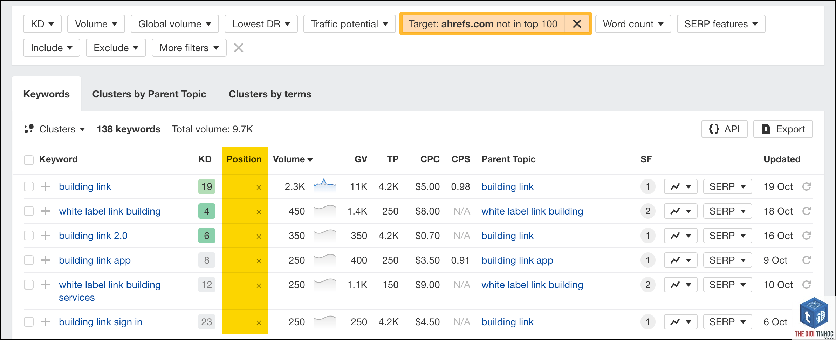This screenshot has height=340, width=836.
Task: Open trend chart button for 'white label link building'
Action: point(680,211)
